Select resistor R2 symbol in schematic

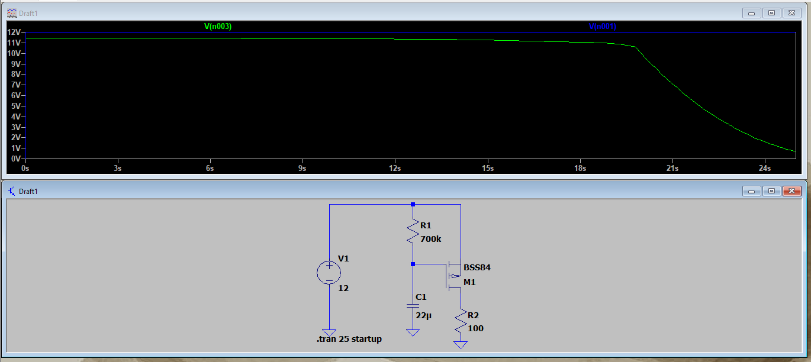tap(461, 320)
